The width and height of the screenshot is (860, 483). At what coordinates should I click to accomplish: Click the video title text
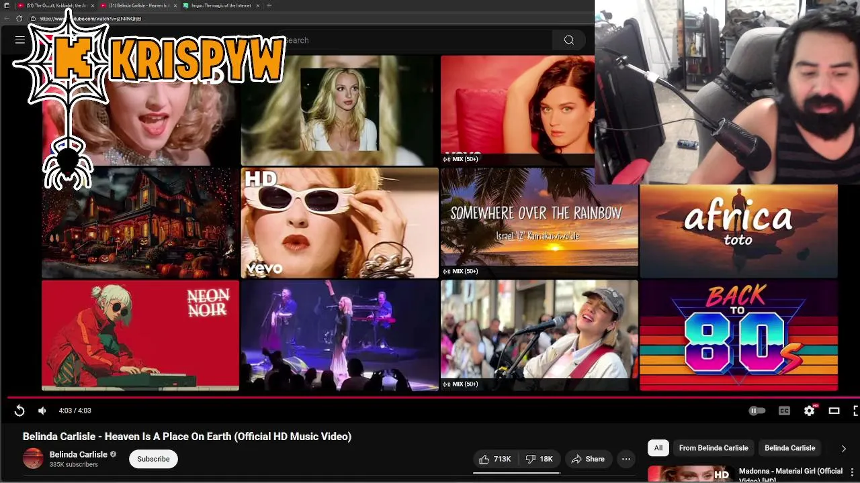tap(187, 436)
